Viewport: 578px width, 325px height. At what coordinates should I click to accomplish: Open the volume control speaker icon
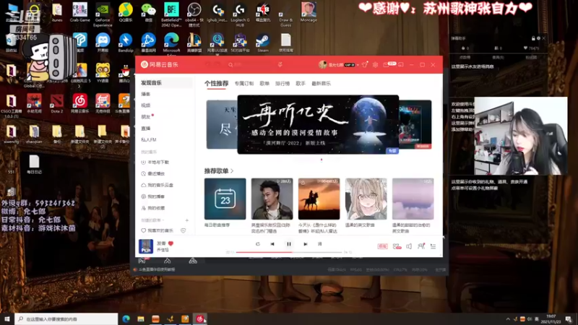point(409,246)
